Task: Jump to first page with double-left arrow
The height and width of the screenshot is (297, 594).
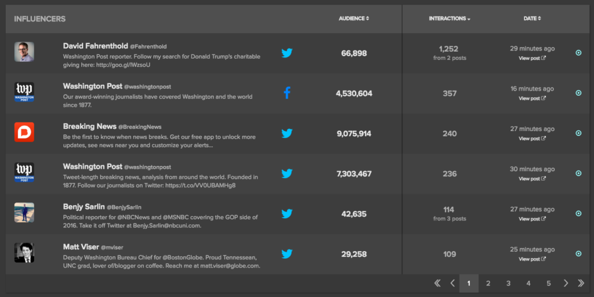Action: click(437, 283)
